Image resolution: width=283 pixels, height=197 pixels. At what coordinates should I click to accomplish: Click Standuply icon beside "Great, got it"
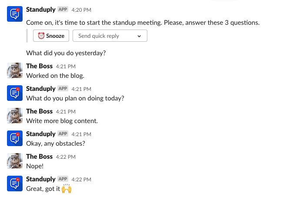(15, 184)
